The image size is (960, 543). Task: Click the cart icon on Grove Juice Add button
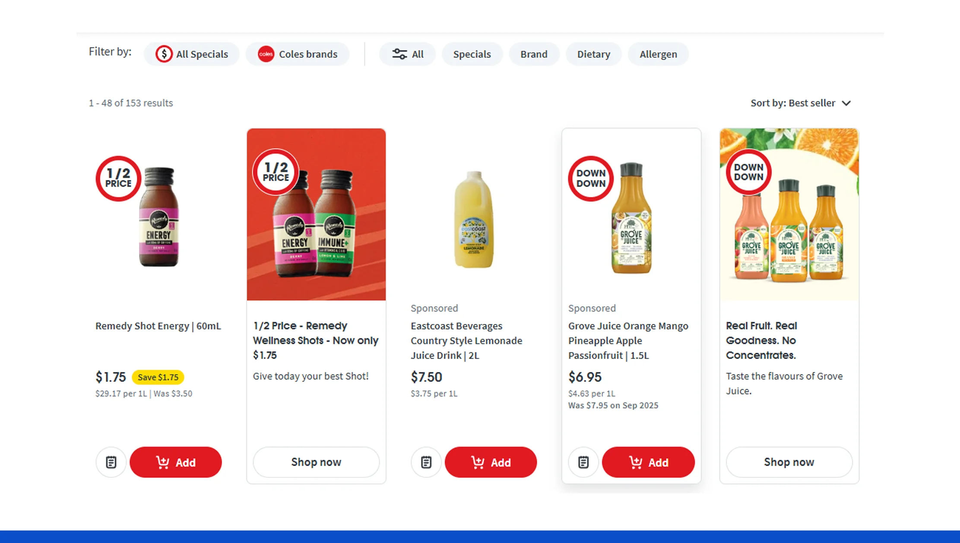(x=635, y=462)
